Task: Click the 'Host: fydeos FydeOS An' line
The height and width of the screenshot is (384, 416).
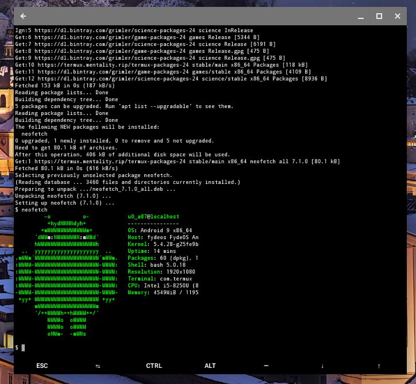Action: click(x=163, y=237)
